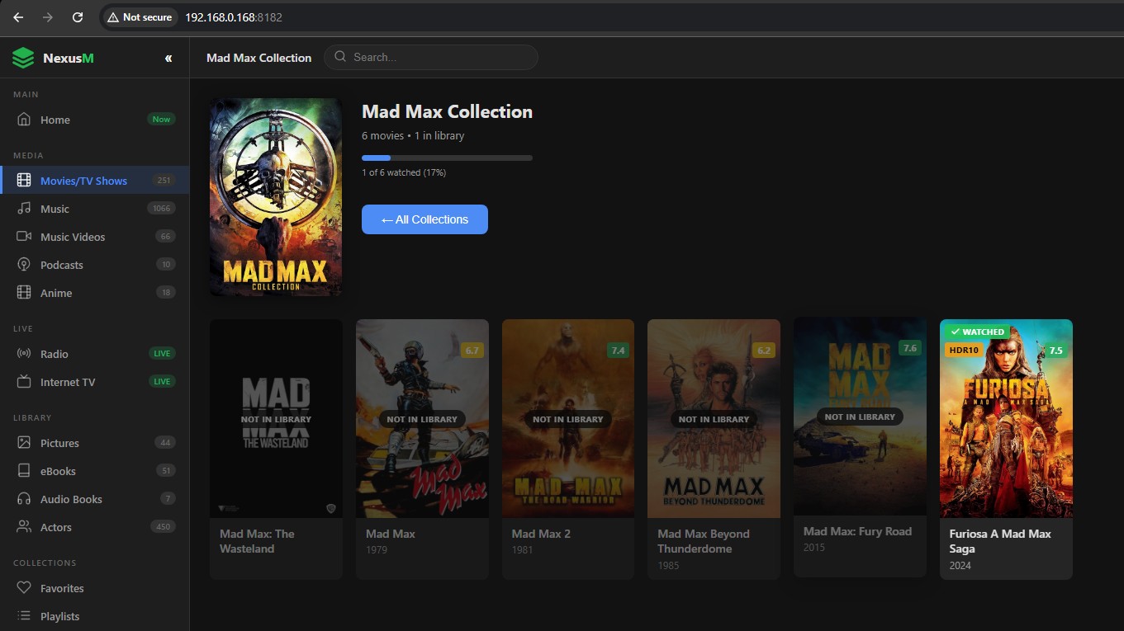Click the Search field

pyautogui.click(x=429, y=57)
